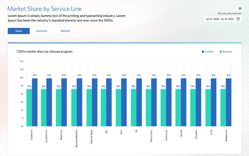The image size is (249, 156).
Task: Click the Head & Neck previous teal bar
Action: [89, 108]
